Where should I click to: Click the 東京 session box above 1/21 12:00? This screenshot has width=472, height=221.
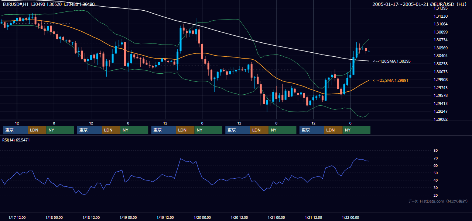(x=312, y=130)
